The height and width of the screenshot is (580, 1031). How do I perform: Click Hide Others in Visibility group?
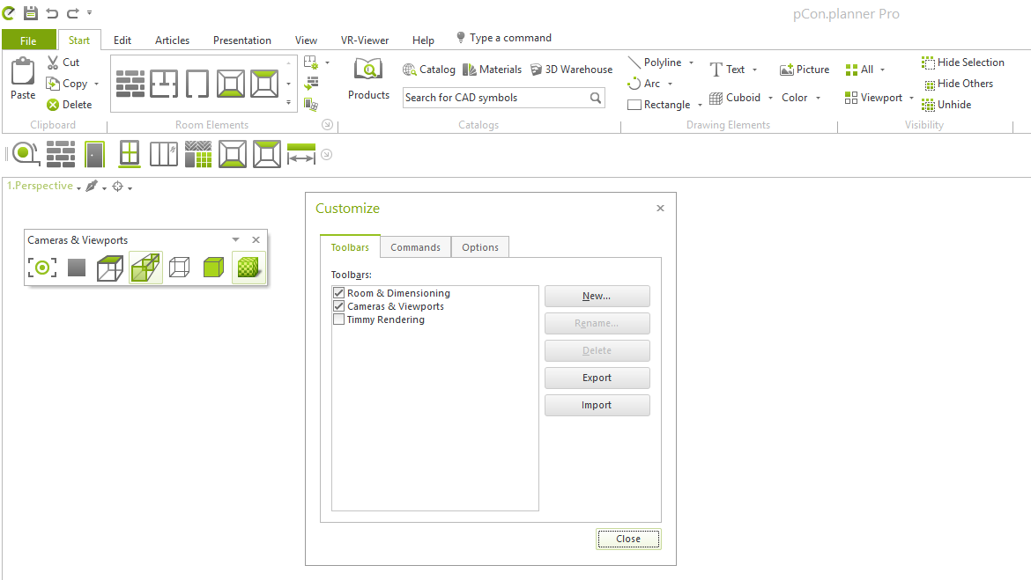tap(958, 84)
